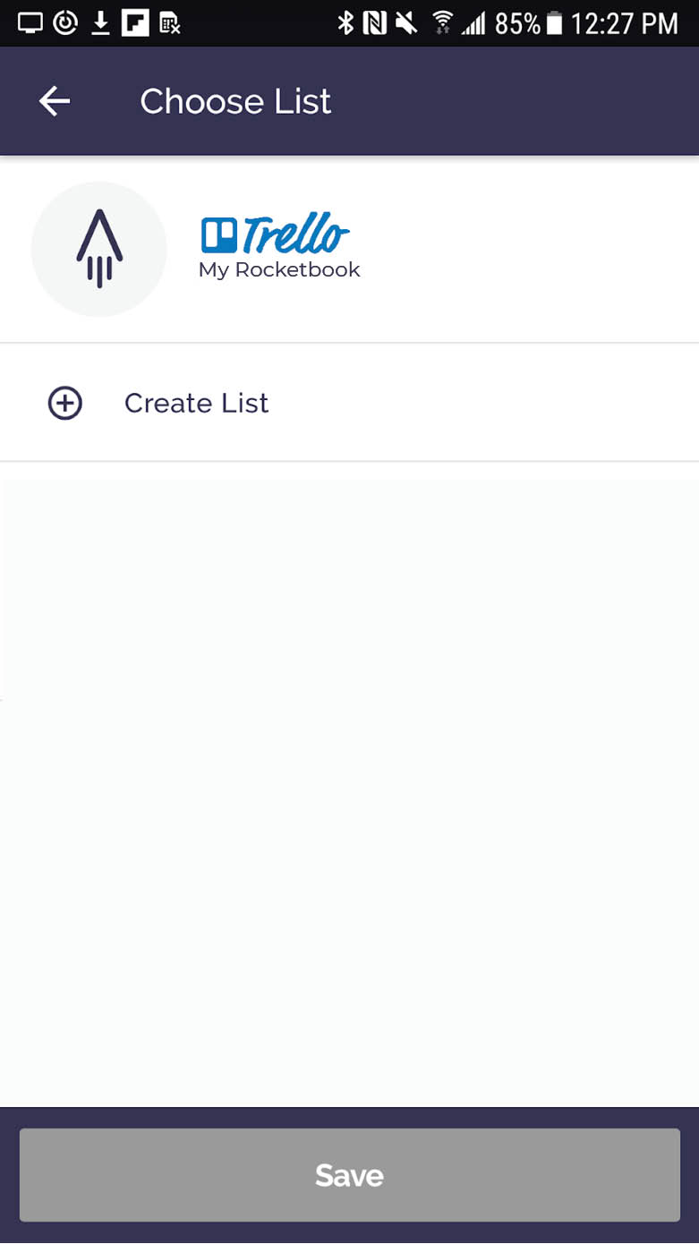
Task: Tap the Flipboard notification icon
Action: (x=135, y=23)
